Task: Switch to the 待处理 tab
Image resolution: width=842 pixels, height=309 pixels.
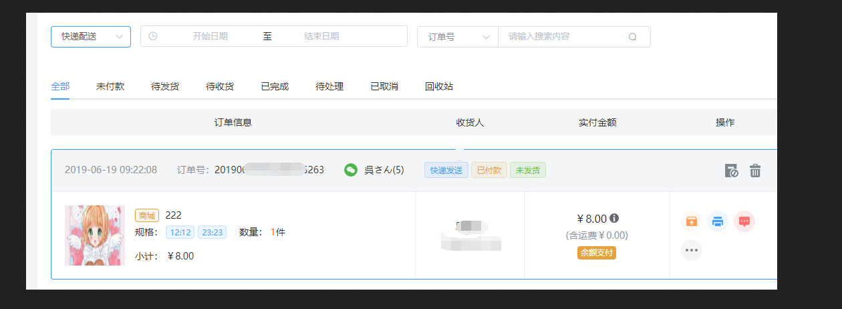Action: point(329,87)
